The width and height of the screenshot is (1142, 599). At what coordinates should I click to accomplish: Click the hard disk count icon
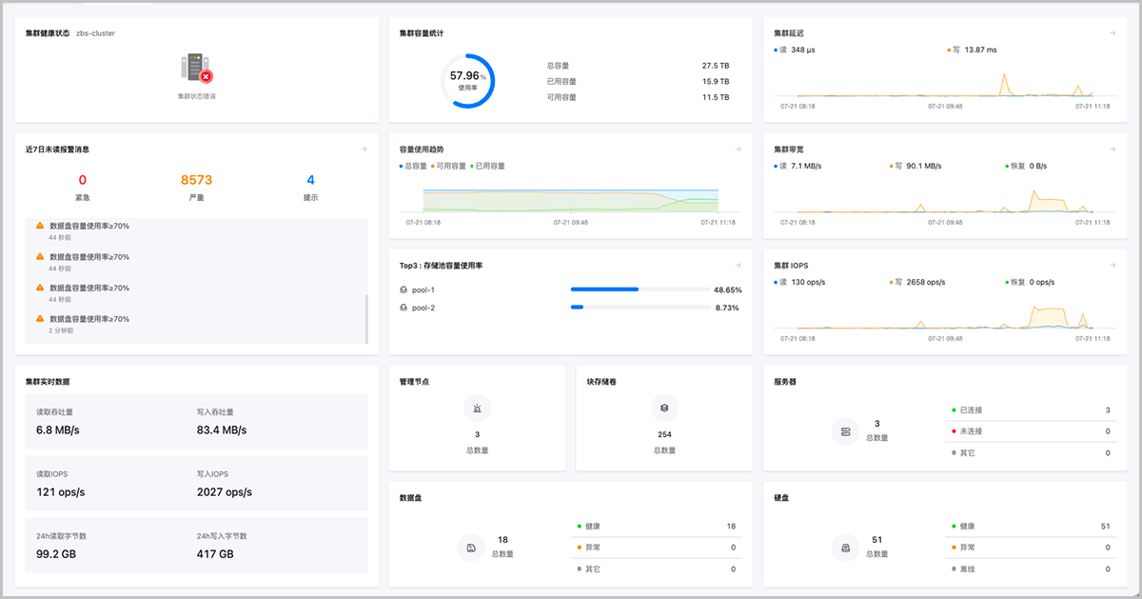pyautogui.click(x=845, y=548)
